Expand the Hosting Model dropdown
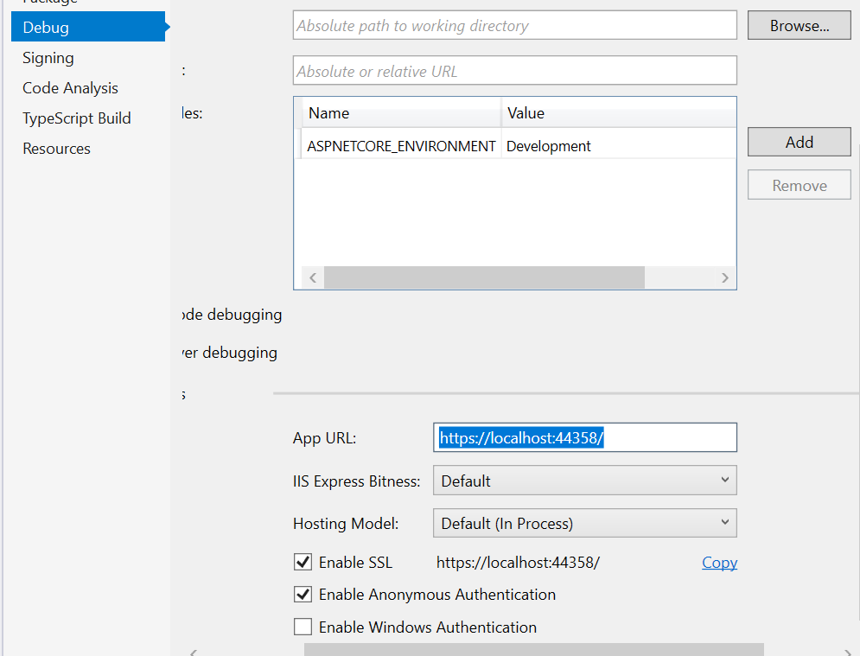Viewport: 860px width, 656px height. pos(584,523)
